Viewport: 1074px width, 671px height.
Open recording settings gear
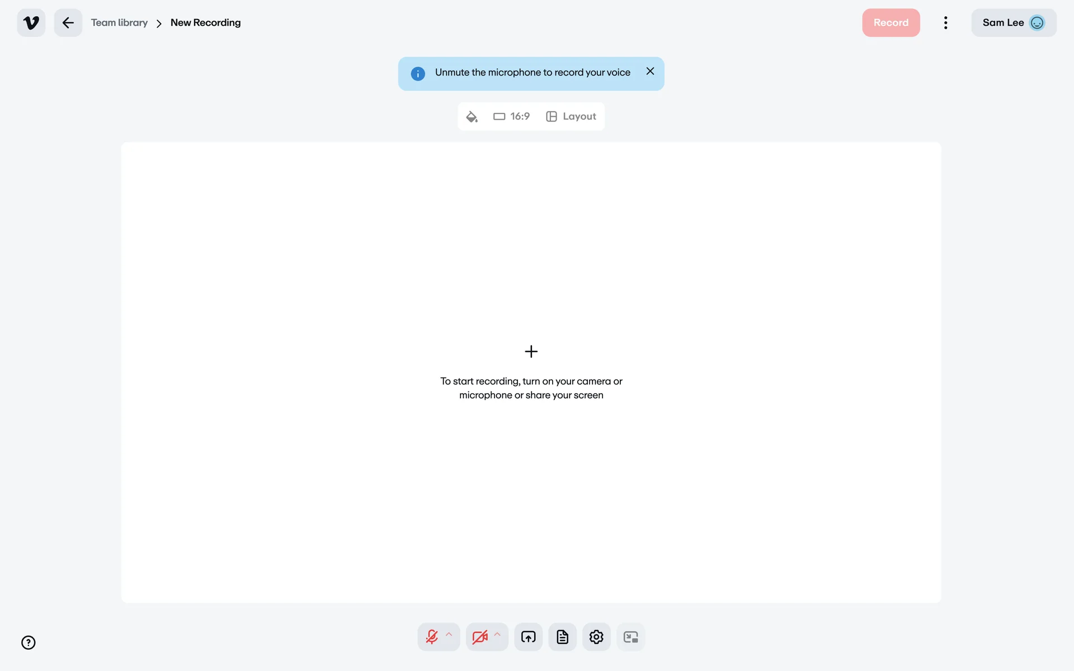[x=596, y=637]
